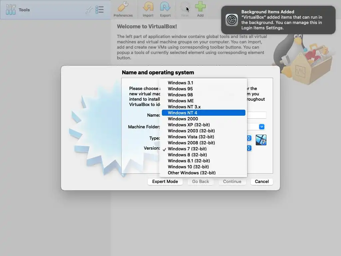Select the Tools item in sidebar
The width and height of the screenshot is (341, 256).
click(56, 10)
